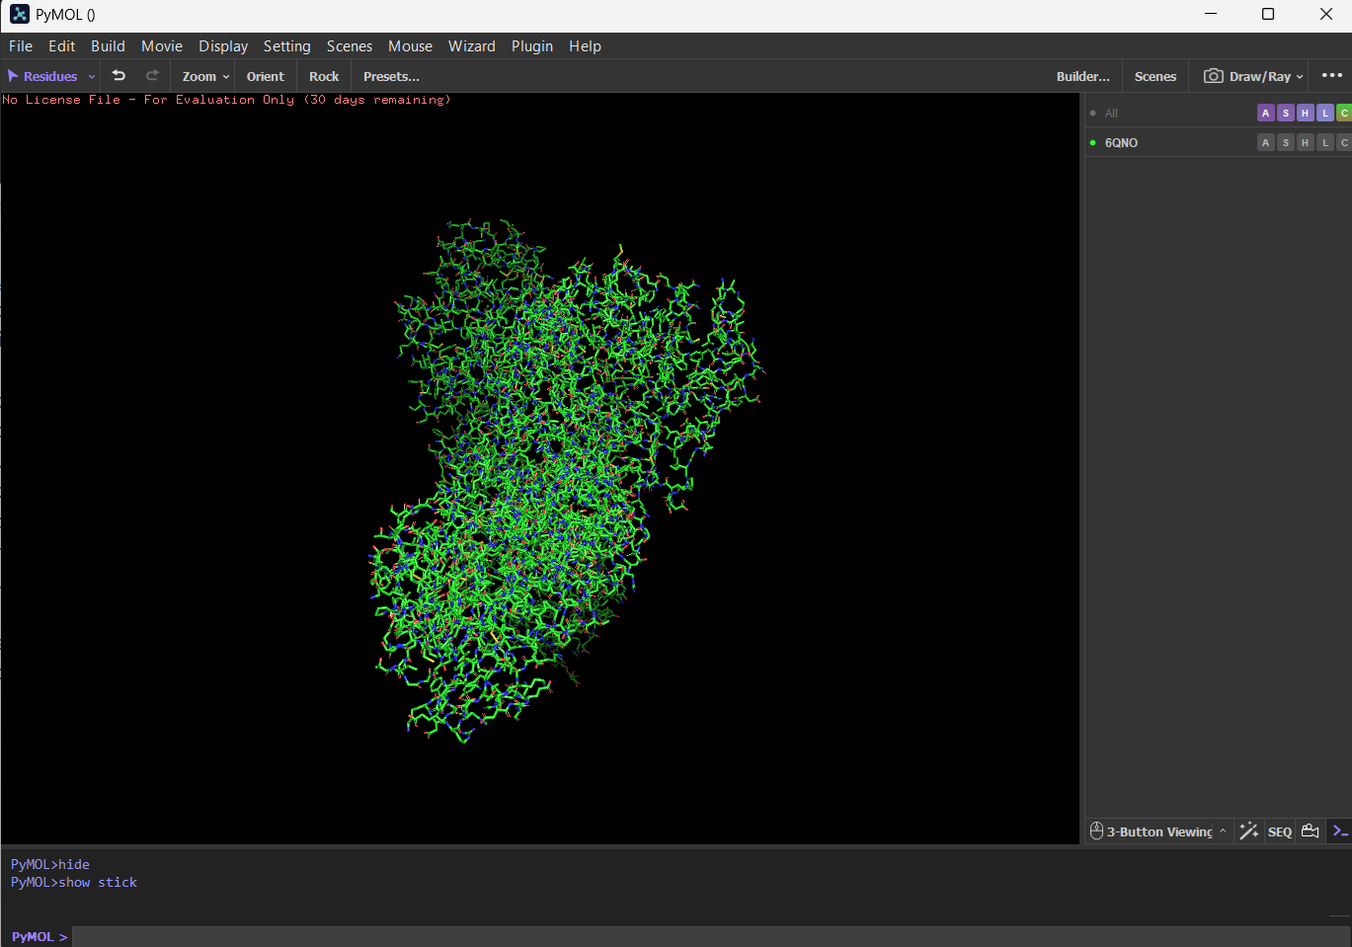Open the Display menu
1352x947 pixels.
click(223, 46)
